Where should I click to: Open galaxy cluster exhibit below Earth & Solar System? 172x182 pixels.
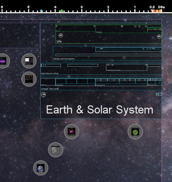[72, 132]
